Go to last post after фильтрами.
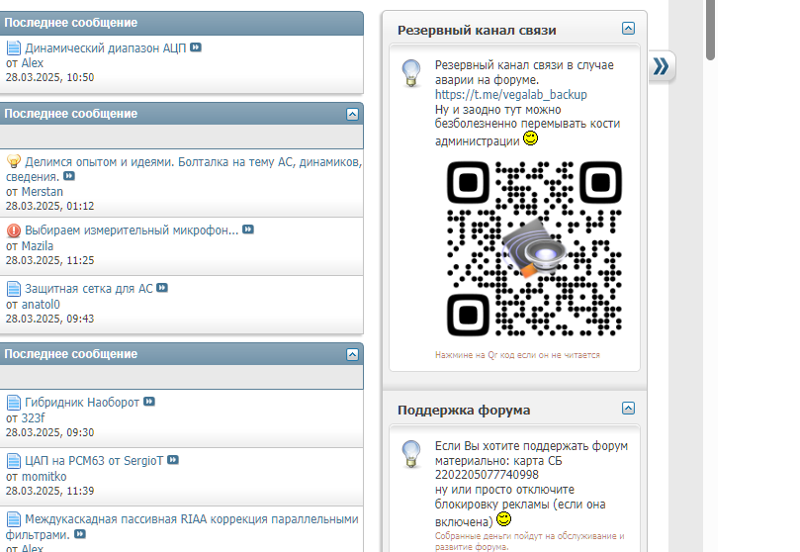Viewport: 800px width, 552px height. coord(80,534)
